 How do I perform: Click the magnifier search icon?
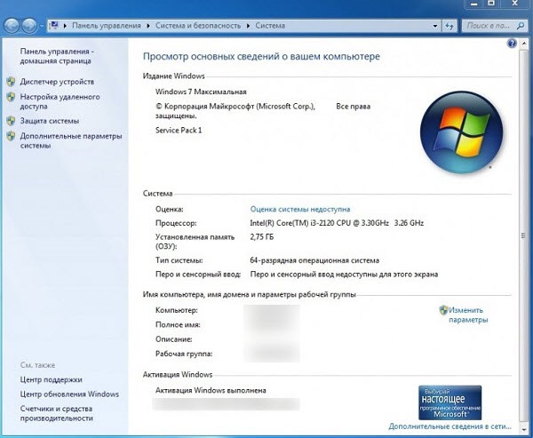tap(520, 26)
